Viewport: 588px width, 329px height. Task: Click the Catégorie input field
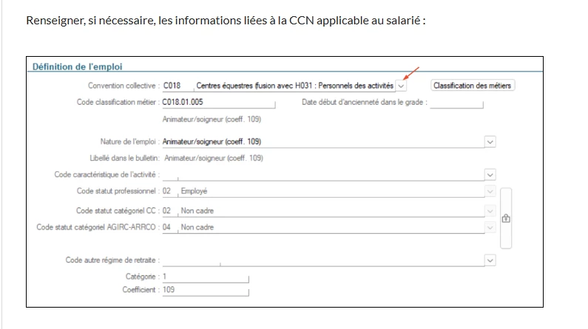[205, 277]
